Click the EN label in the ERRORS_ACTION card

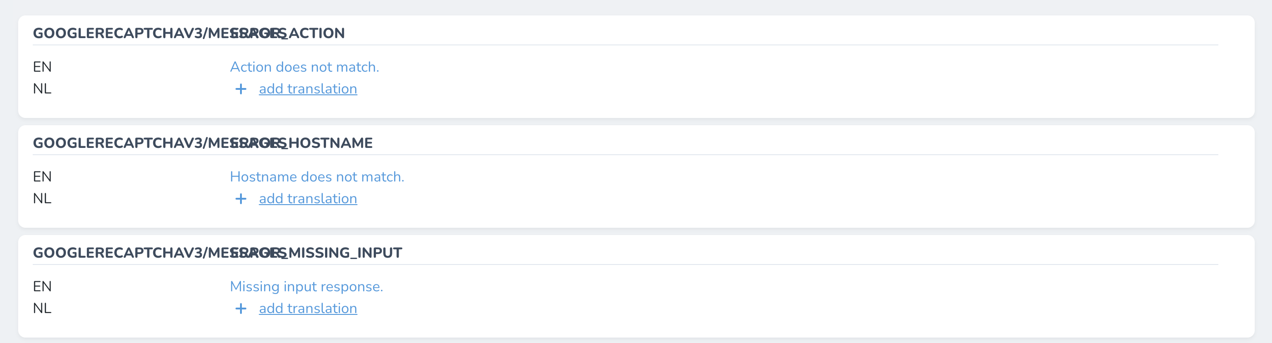(x=43, y=67)
